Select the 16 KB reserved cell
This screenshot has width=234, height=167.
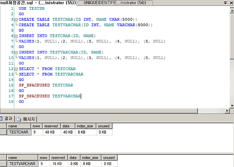pyautogui.click(x=58, y=164)
